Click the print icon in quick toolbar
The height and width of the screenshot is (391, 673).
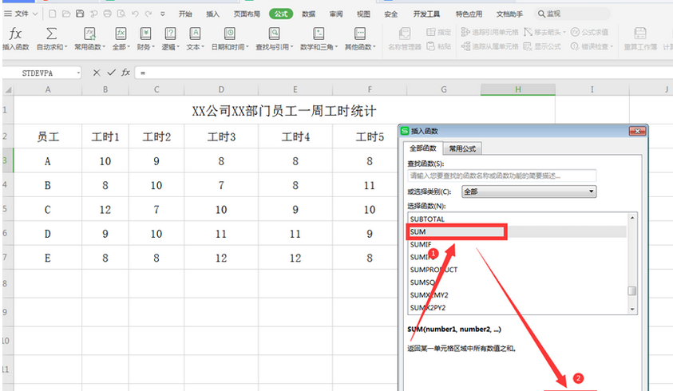[107, 14]
